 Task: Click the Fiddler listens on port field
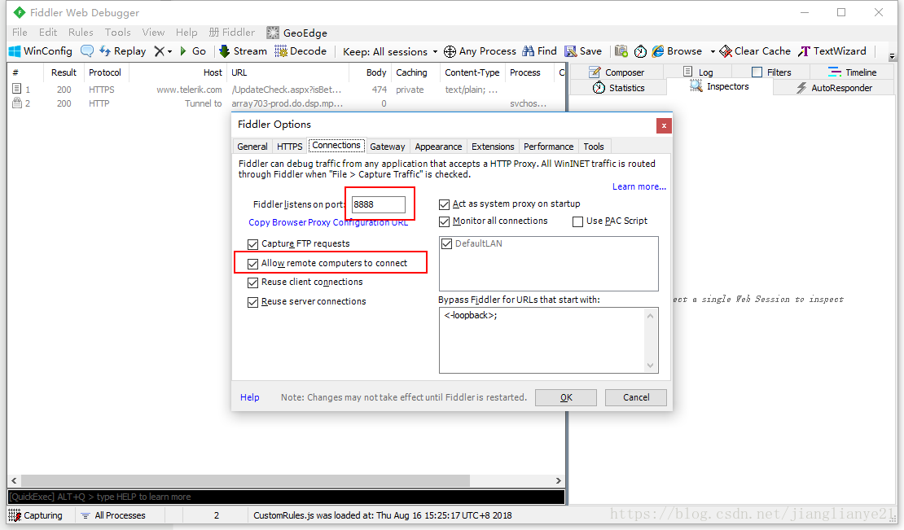[378, 204]
